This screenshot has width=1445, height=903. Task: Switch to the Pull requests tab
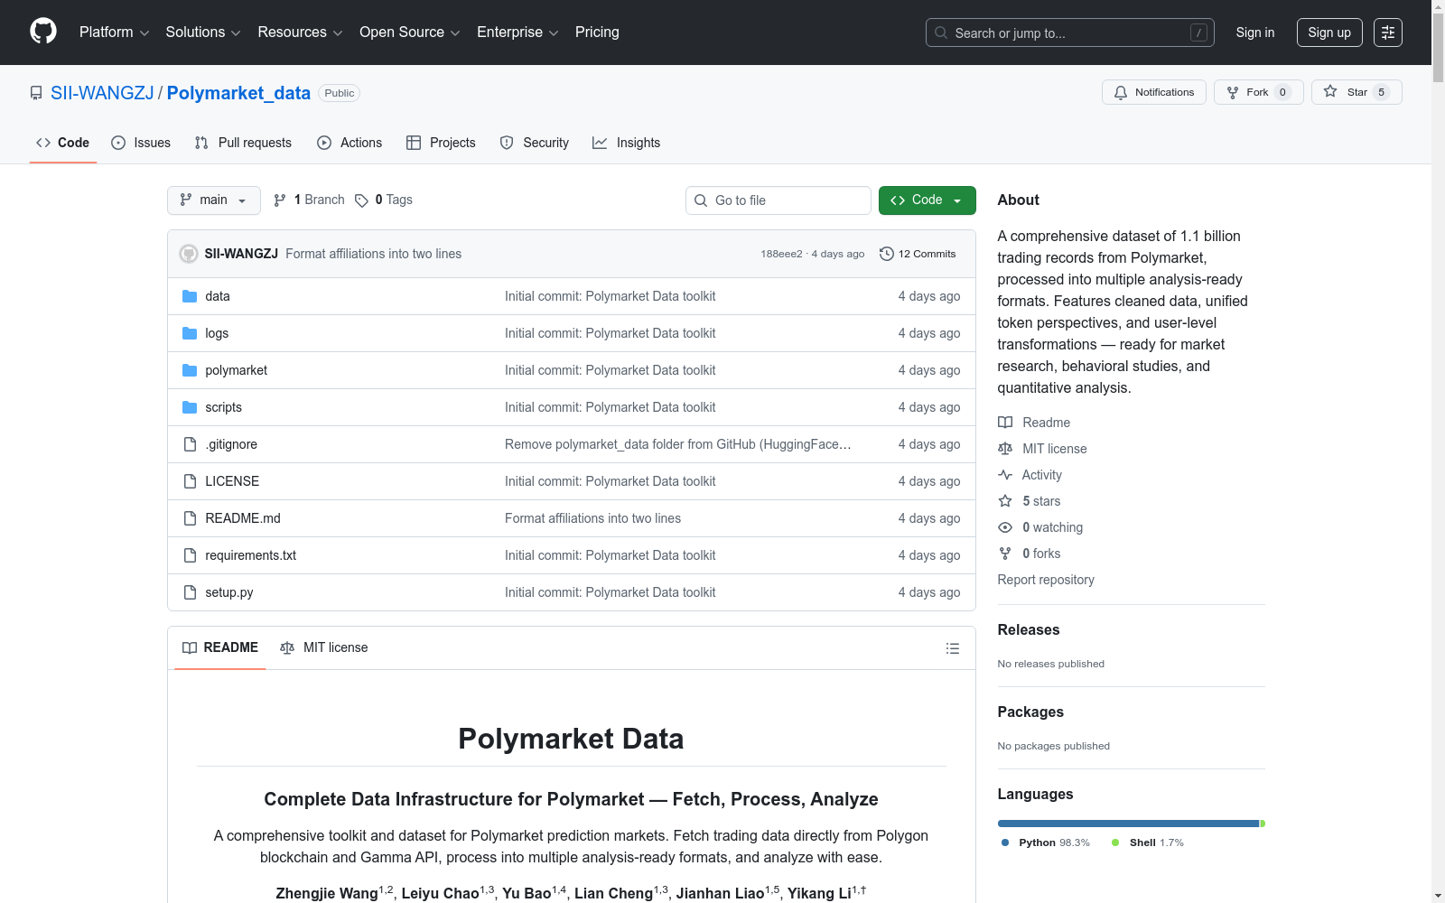click(x=243, y=143)
